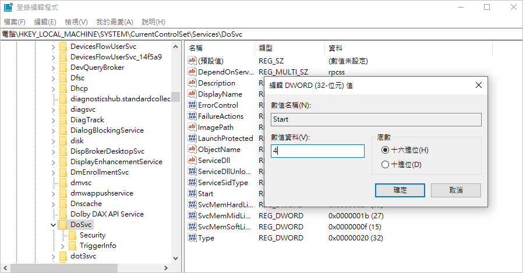Select the DevicesFlowUserSvc_14f5a9 key
523x273 pixels.
(x=116, y=57)
